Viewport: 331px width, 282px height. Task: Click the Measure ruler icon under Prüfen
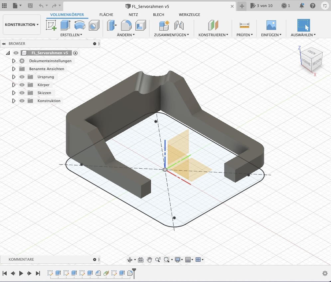(244, 25)
